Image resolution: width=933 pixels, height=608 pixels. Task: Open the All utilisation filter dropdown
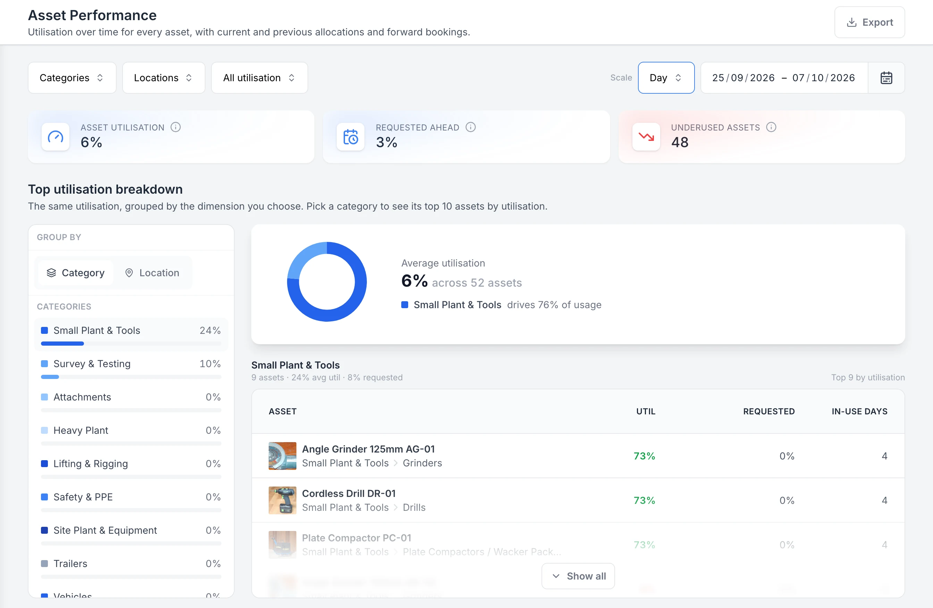259,78
